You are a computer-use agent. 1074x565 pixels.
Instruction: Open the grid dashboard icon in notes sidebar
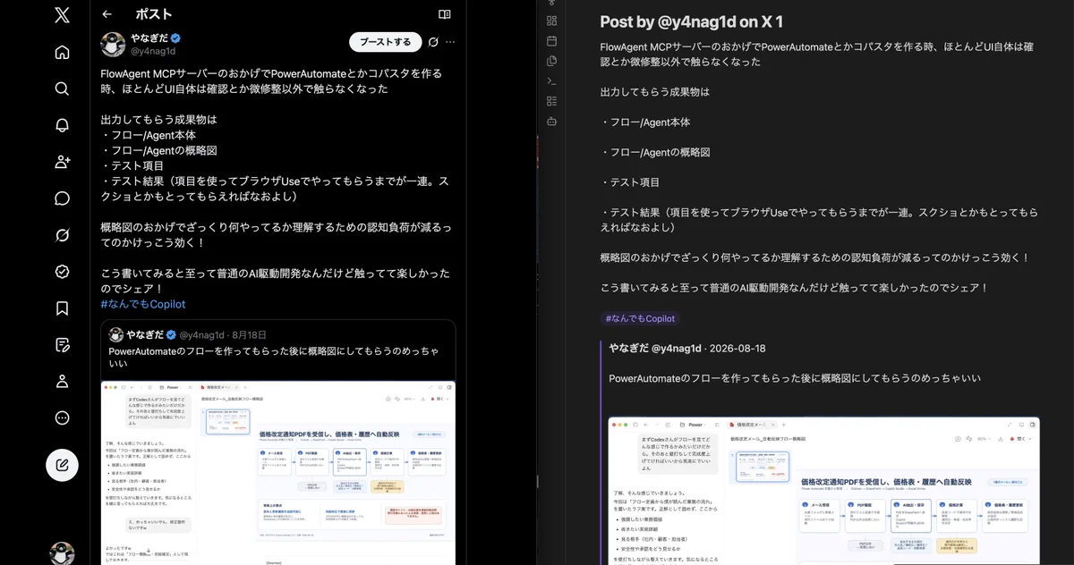point(551,21)
